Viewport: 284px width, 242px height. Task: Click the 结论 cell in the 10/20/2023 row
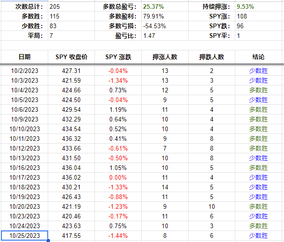pyautogui.click(x=259, y=206)
